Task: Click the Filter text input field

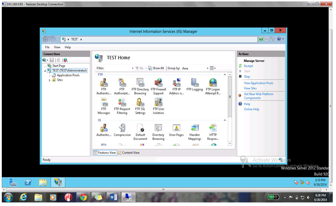Action: 117,68
